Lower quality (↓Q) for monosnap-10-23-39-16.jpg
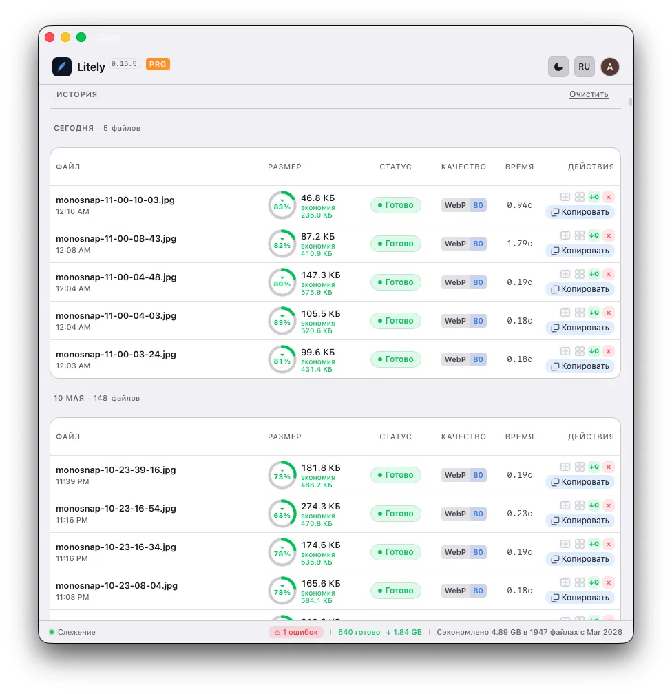This screenshot has height=694, width=672. pos(594,467)
